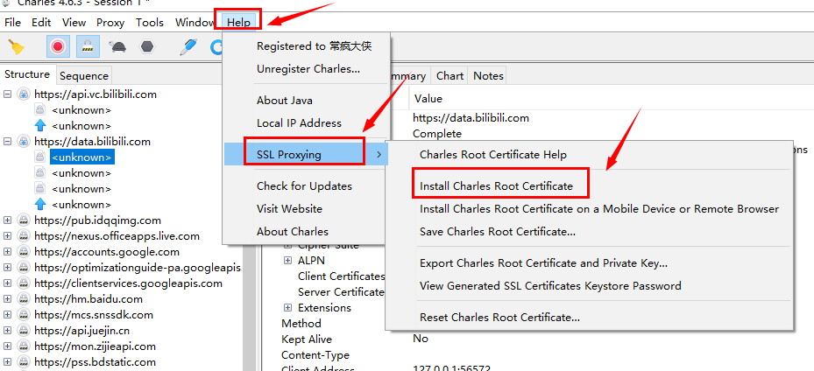Open the File menu
814x371 pixels.
(12, 22)
